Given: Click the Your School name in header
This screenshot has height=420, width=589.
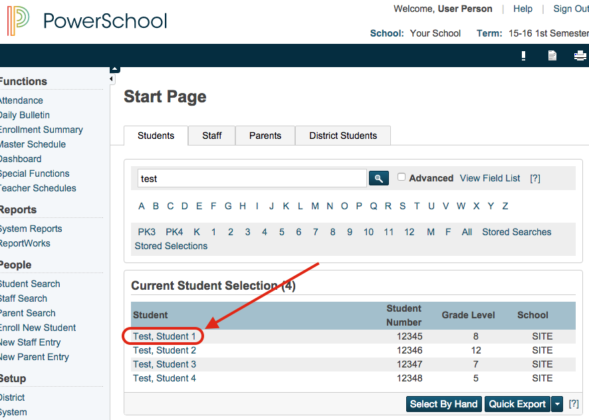Looking at the screenshot, I should (x=435, y=33).
